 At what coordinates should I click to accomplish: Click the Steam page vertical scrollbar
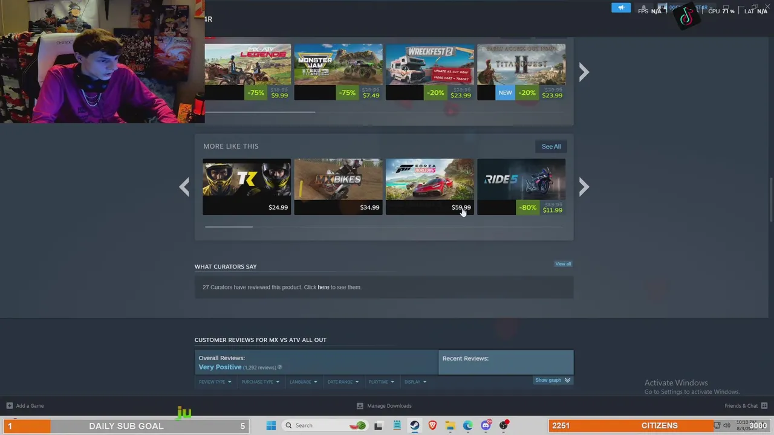tap(770, 199)
